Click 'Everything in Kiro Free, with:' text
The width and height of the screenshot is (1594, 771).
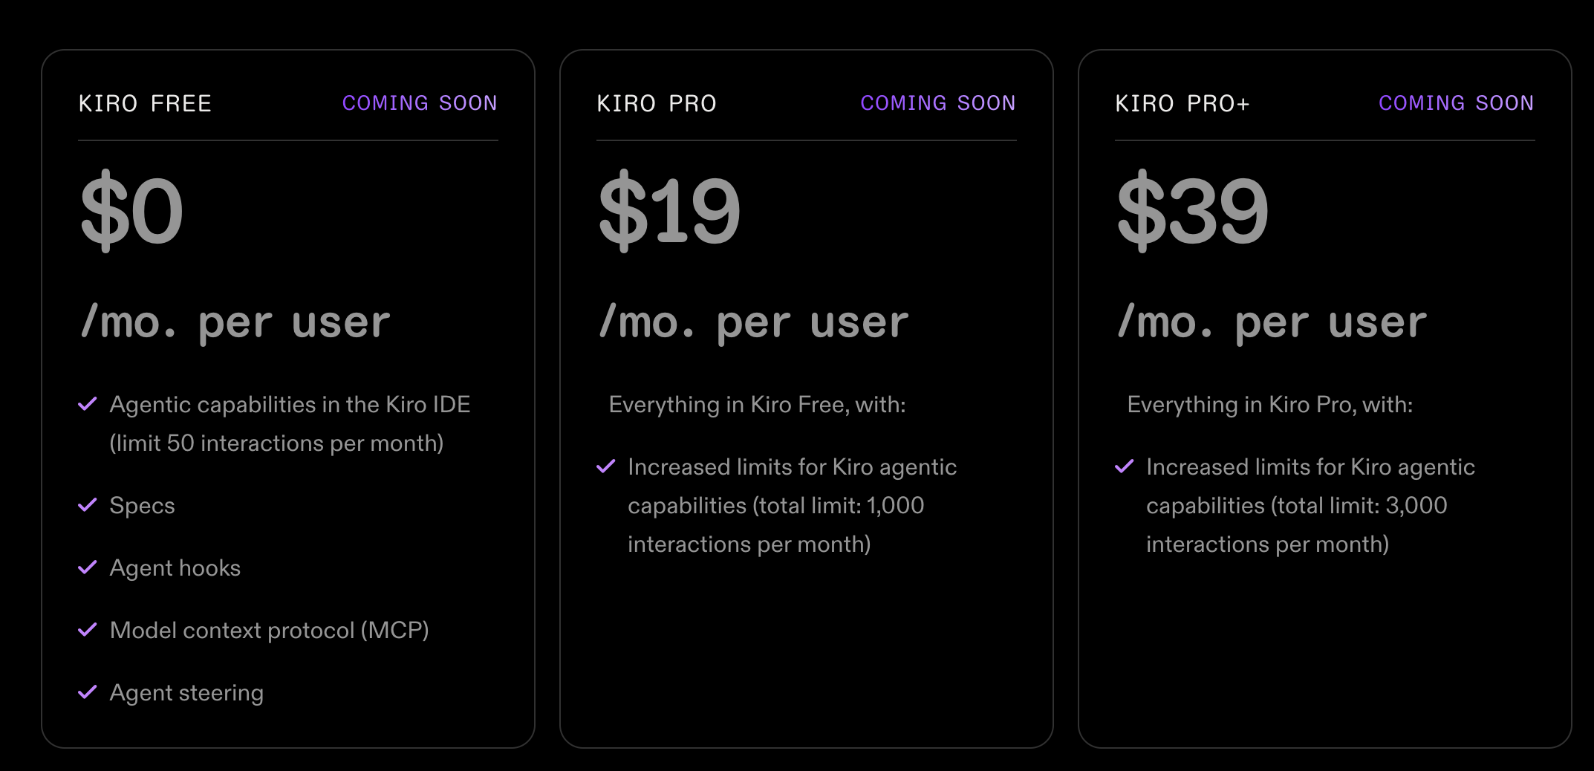[757, 405]
